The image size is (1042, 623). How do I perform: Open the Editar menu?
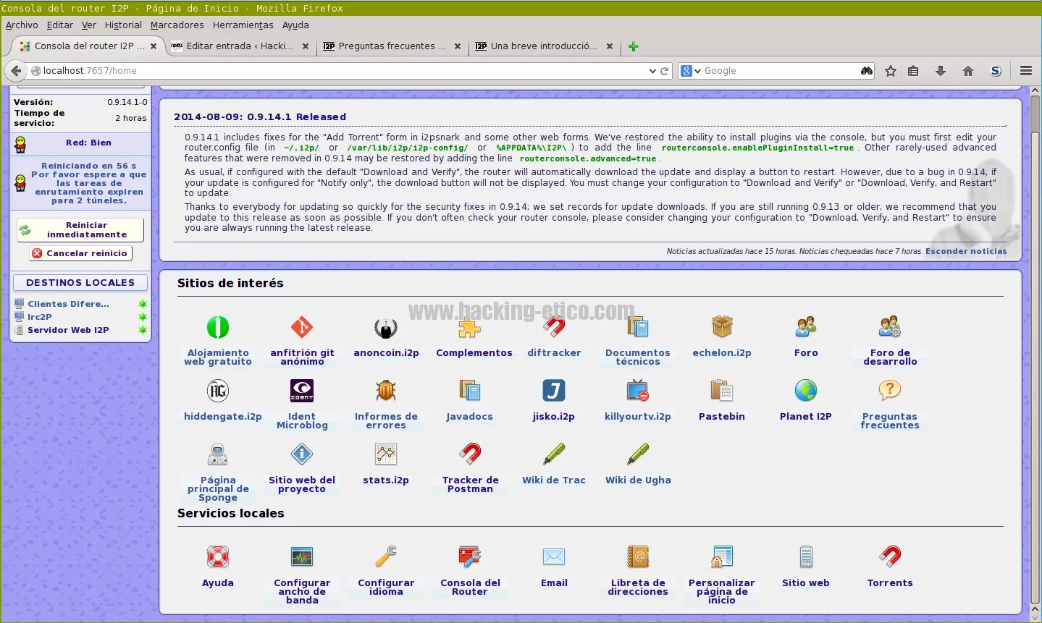click(60, 25)
